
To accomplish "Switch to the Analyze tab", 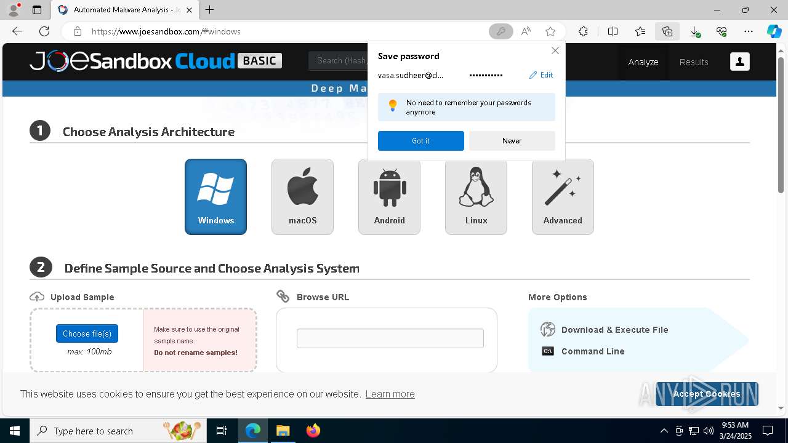I will click(x=643, y=62).
